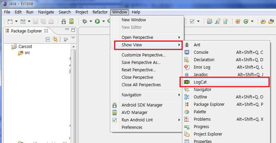Select LogCat from Show View submenu

202,82
